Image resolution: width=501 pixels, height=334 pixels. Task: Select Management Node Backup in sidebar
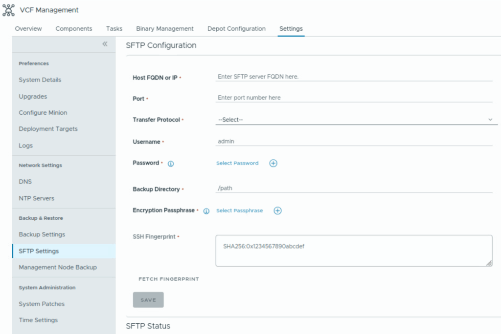pyautogui.click(x=58, y=267)
